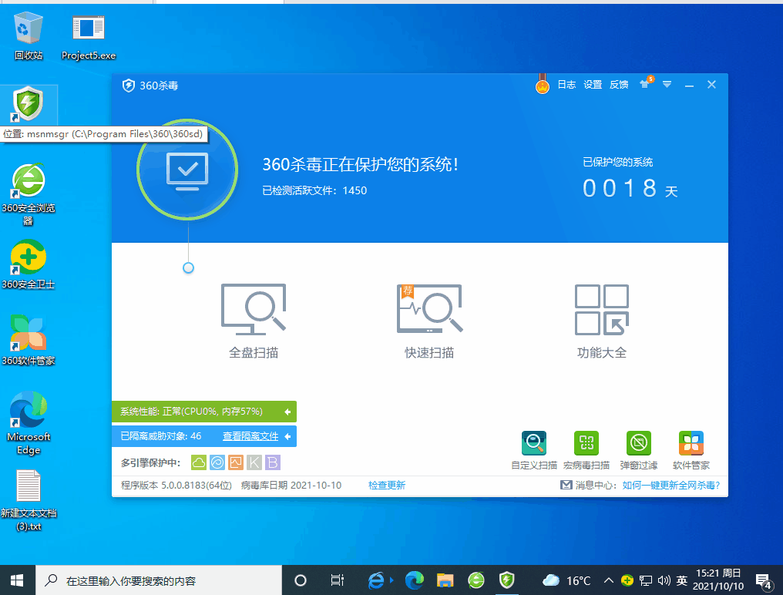The image size is (783, 595).
Task: Expand the title bar dropdown arrow
Action: [667, 85]
